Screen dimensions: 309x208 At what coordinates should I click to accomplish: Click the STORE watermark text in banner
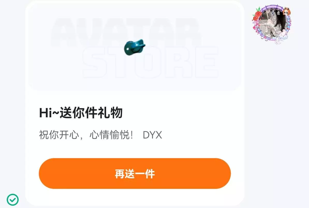coord(150,62)
